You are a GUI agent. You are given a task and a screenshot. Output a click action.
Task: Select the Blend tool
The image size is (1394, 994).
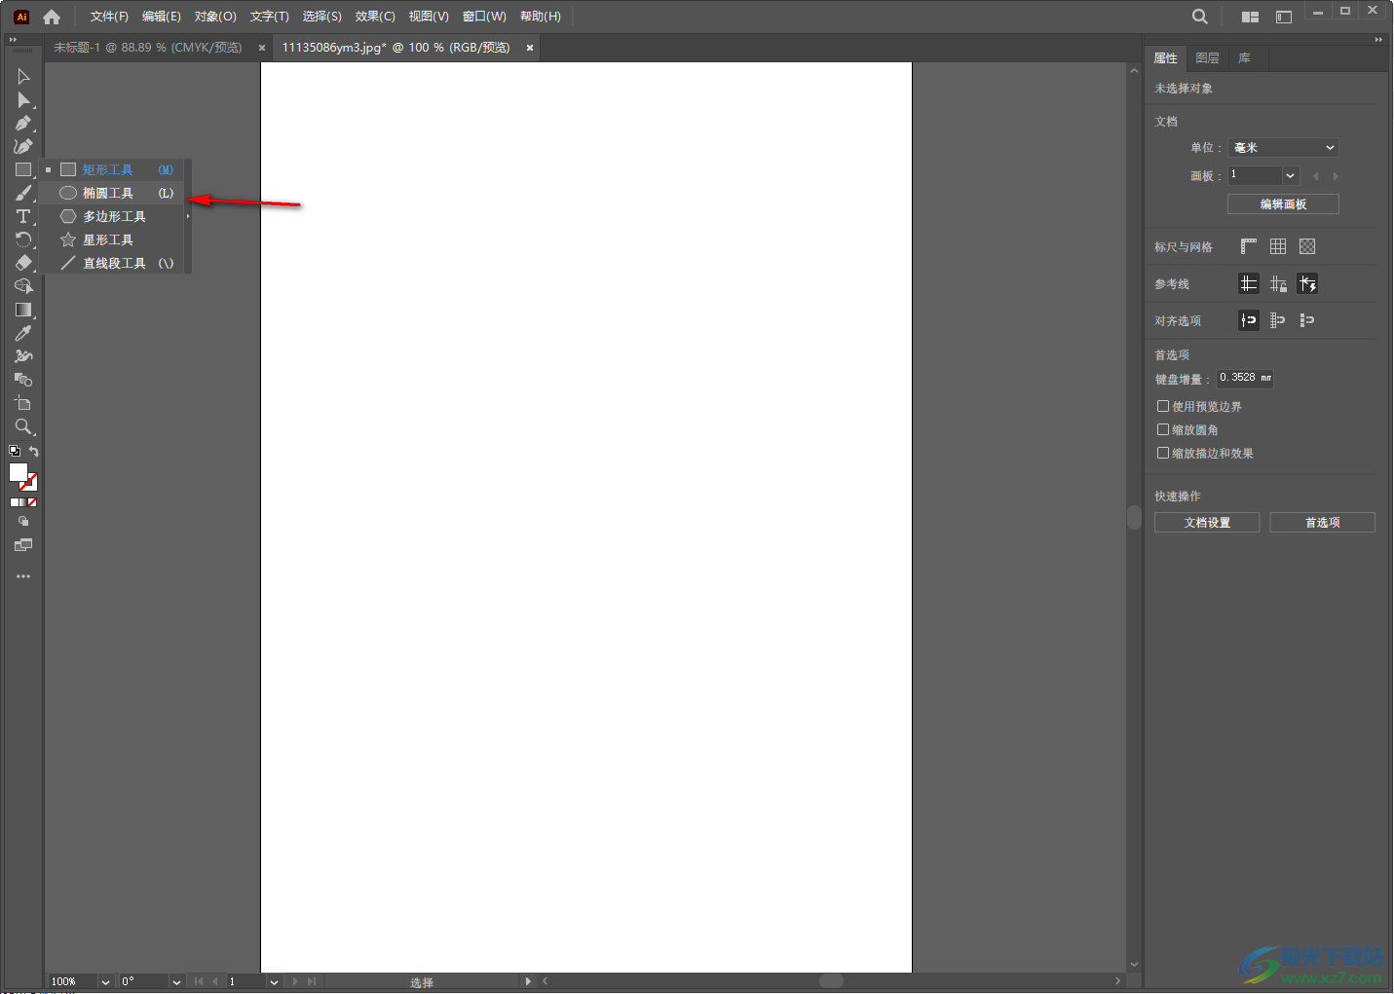23,380
